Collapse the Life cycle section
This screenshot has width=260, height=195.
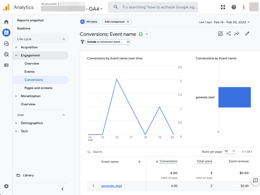pyautogui.click(x=64, y=39)
